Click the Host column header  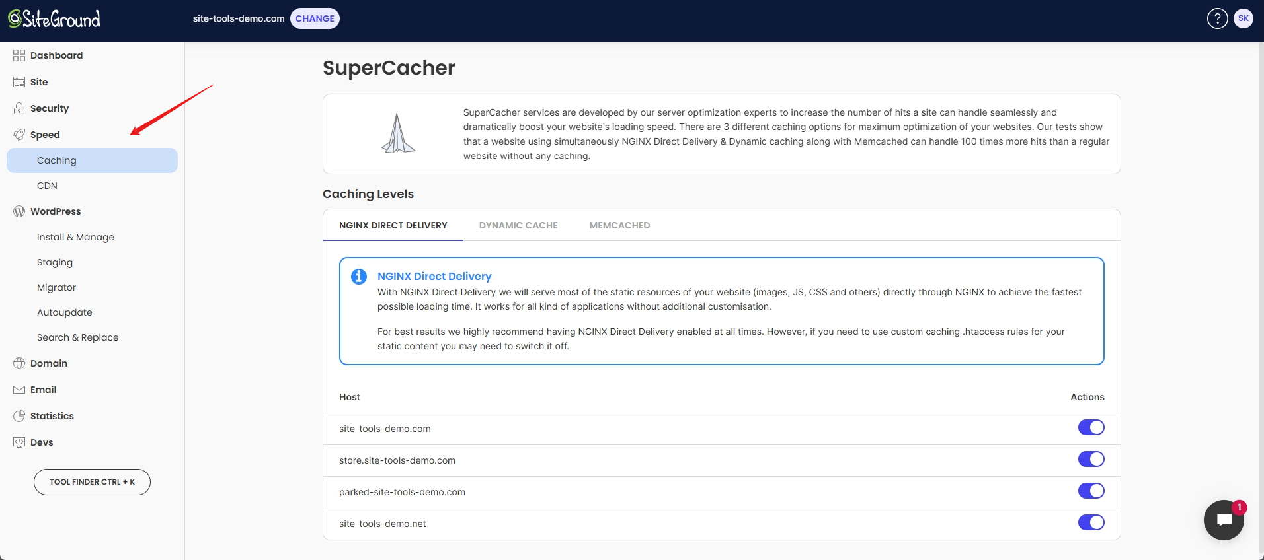pyautogui.click(x=350, y=397)
